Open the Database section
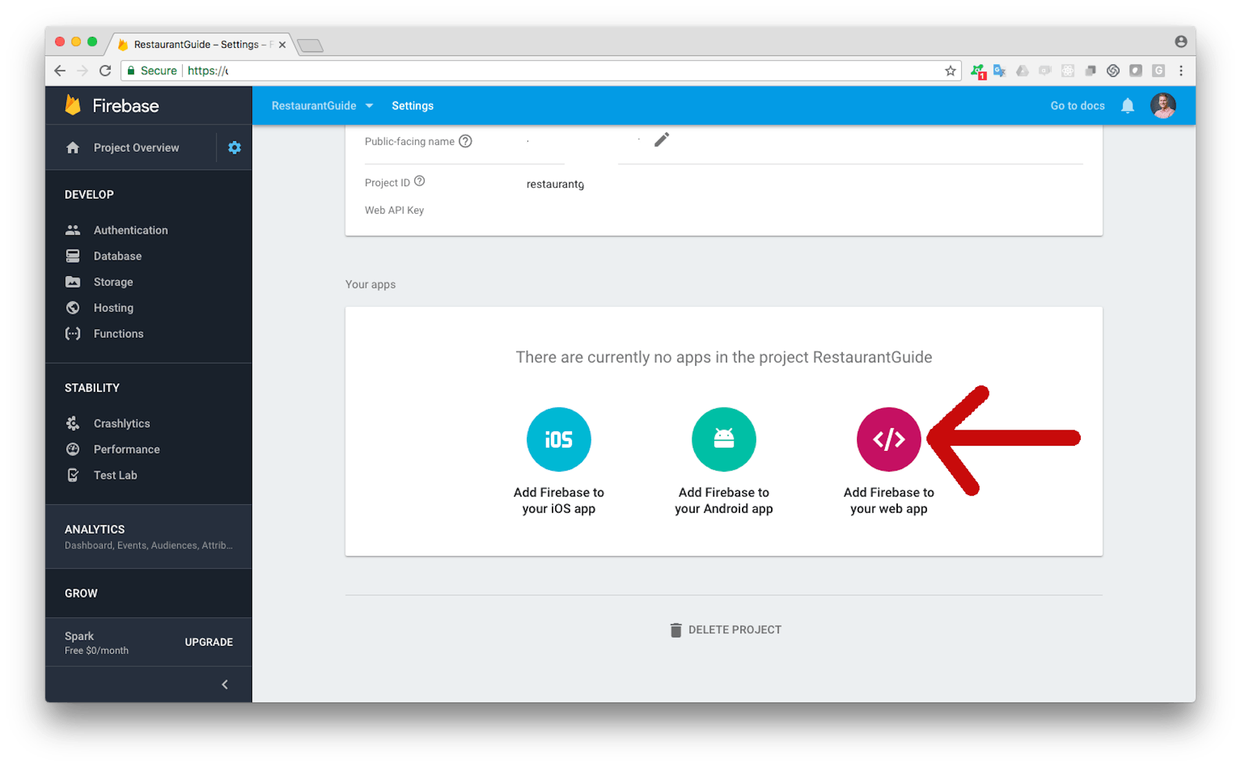1241x767 pixels. [x=117, y=256]
